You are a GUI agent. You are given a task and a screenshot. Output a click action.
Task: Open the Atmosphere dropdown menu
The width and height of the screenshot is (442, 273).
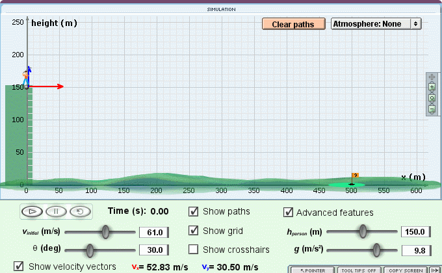(x=376, y=23)
